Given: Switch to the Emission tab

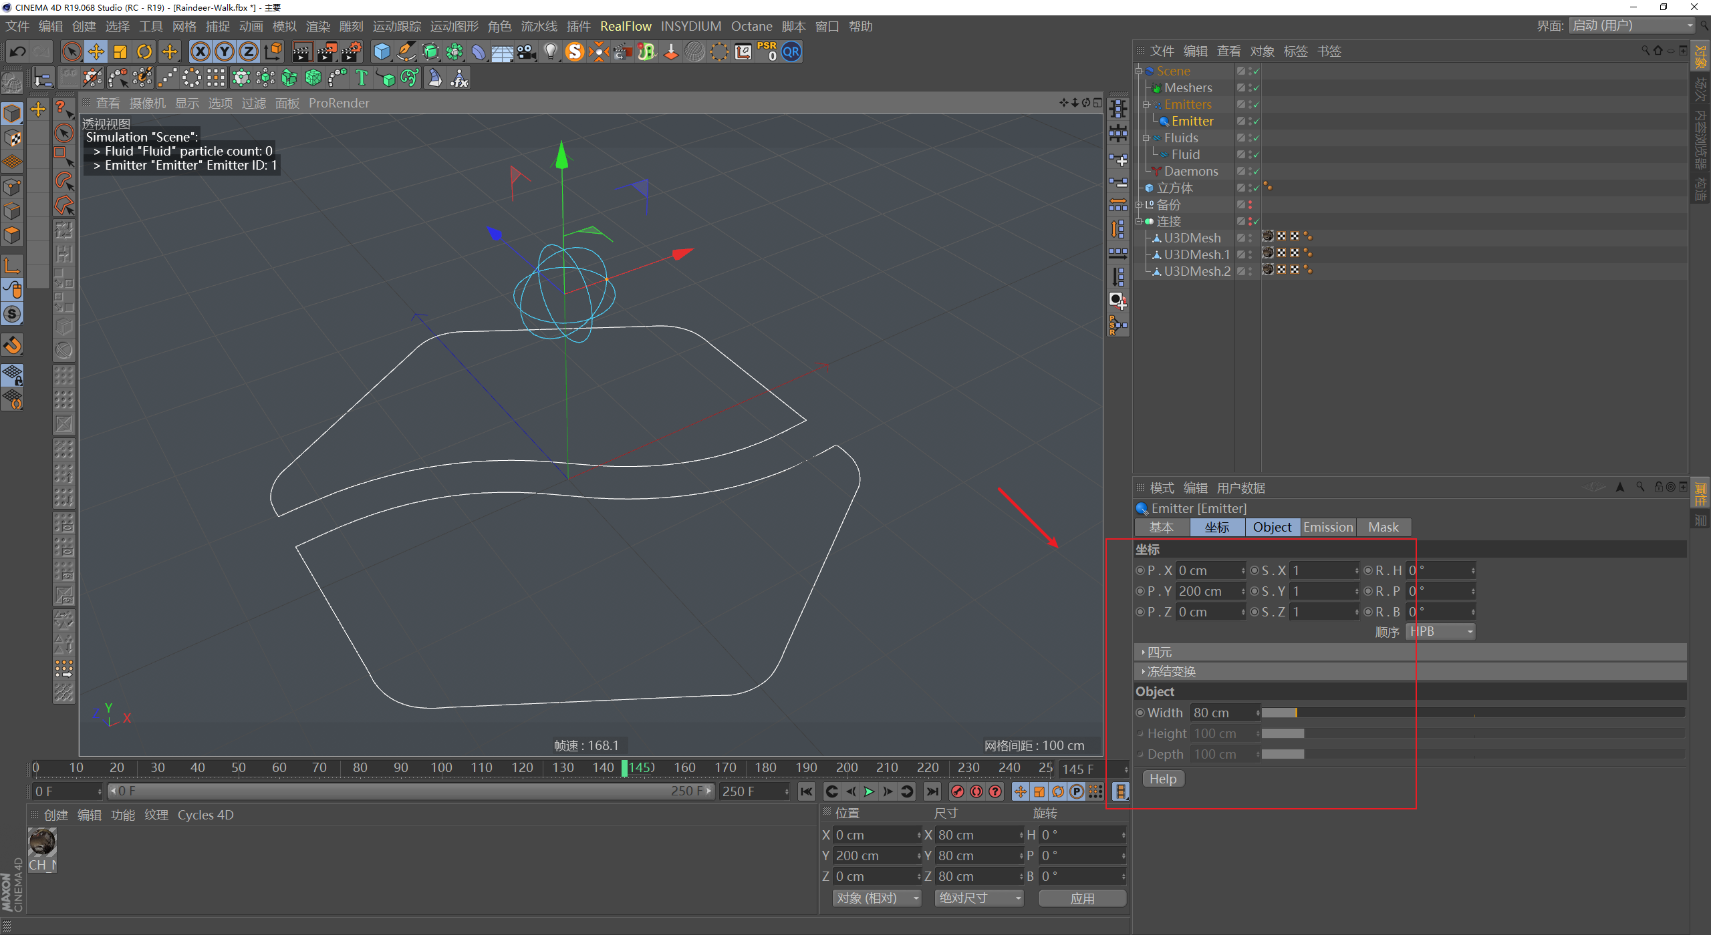Looking at the screenshot, I should coord(1327,527).
